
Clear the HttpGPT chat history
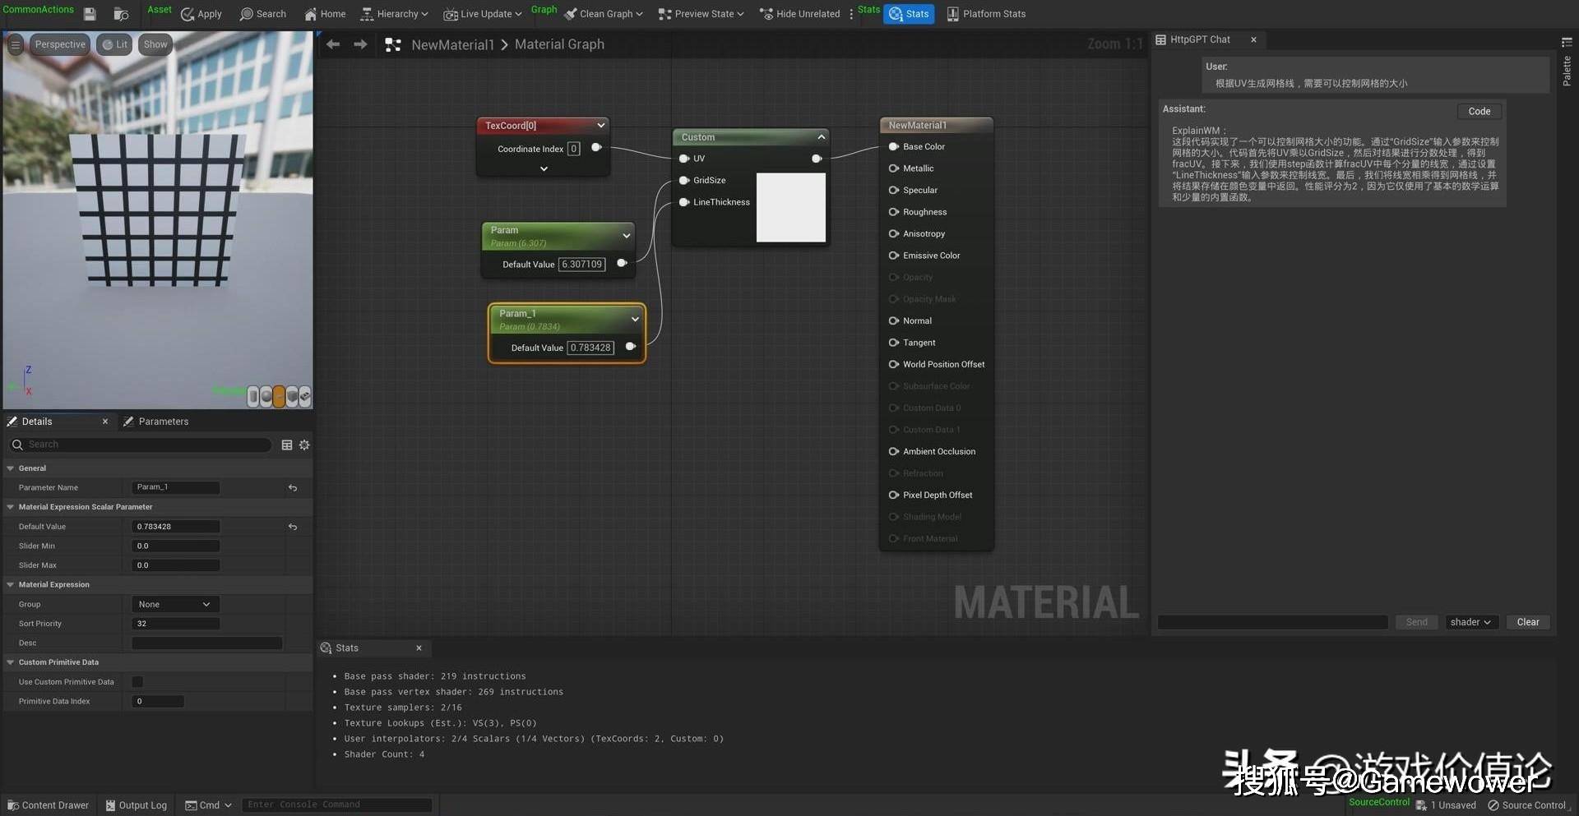coord(1527,622)
